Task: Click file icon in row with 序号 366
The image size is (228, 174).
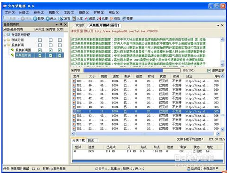Action: coord(74,116)
